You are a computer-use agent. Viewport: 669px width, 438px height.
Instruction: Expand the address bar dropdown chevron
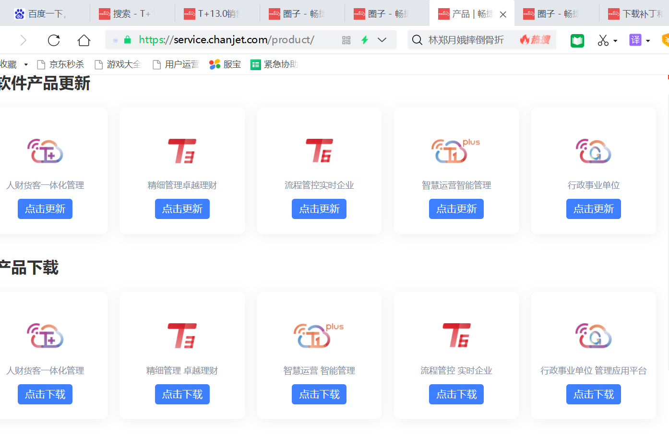pyautogui.click(x=382, y=40)
